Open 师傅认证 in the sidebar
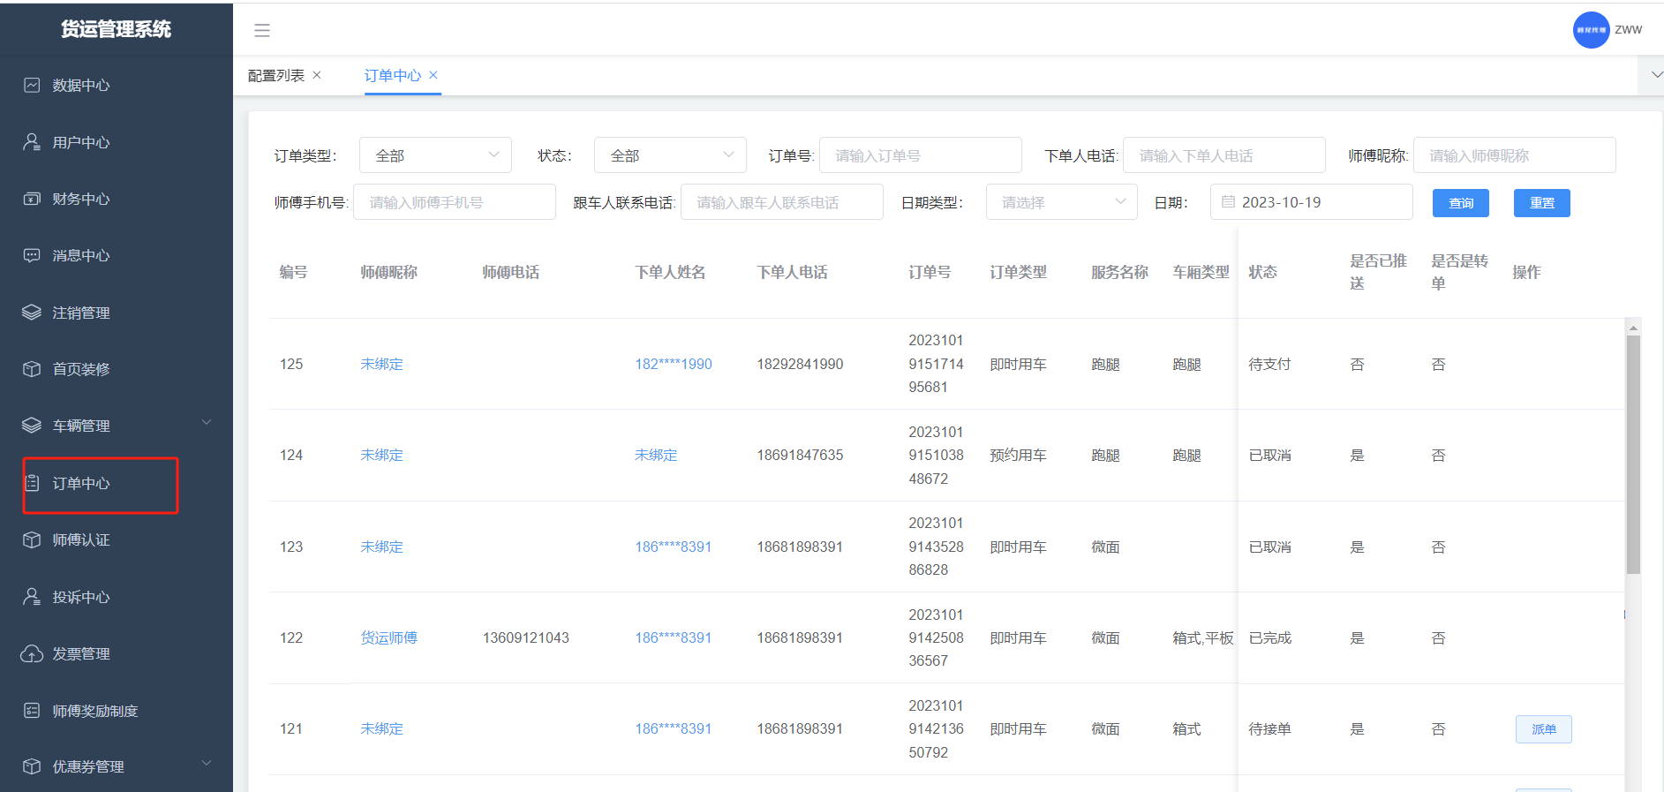1664x792 pixels. click(x=81, y=539)
